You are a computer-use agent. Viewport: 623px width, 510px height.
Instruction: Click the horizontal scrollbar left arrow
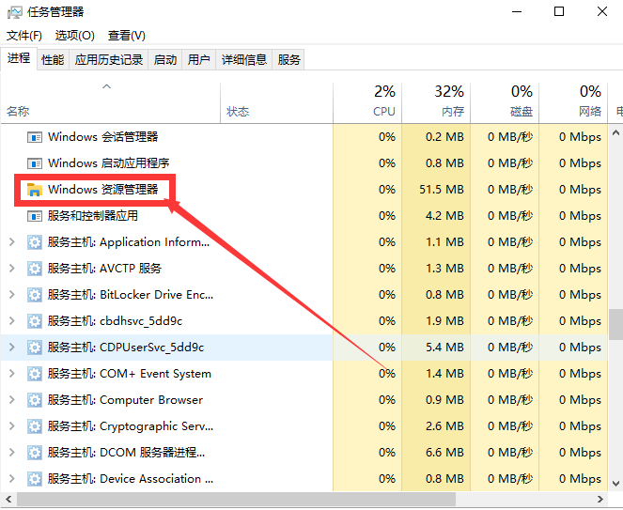tap(8, 501)
